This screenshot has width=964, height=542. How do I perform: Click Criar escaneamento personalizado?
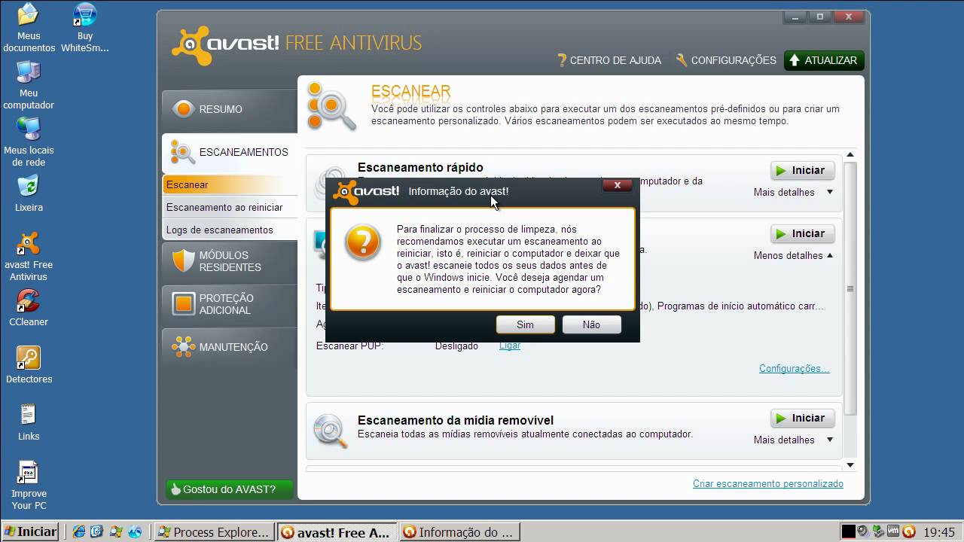[768, 484]
